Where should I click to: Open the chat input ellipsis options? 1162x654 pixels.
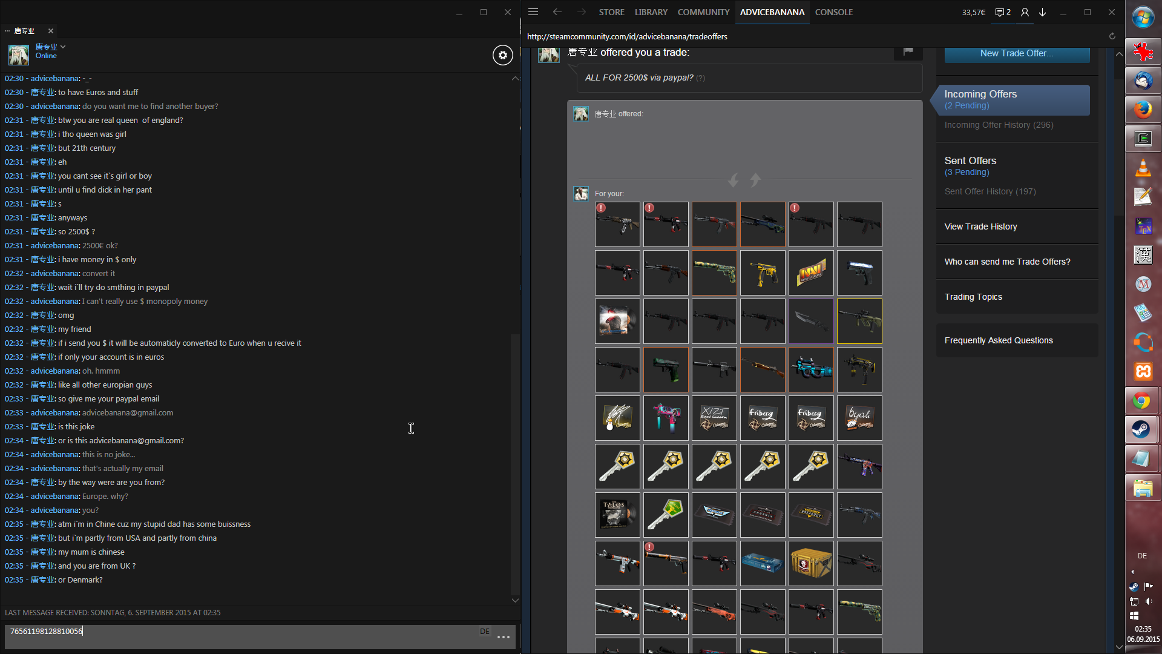[503, 637]
